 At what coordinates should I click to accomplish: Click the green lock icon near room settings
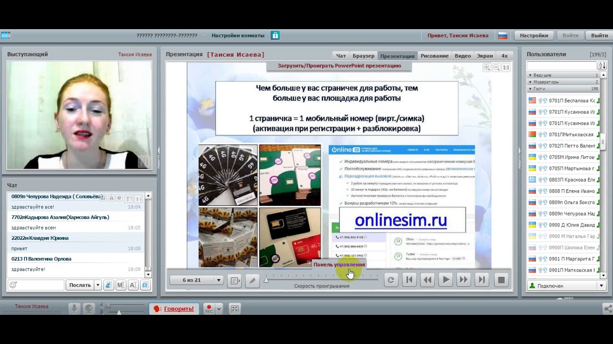(x=275, y=35)
